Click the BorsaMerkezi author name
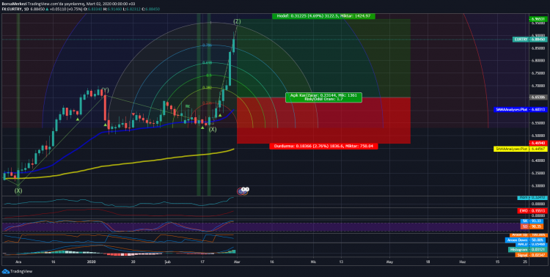The width and height of the screenshot is (550, 277). (x=14, y=4)
